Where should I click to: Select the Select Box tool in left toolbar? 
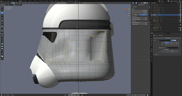point(2,7)
